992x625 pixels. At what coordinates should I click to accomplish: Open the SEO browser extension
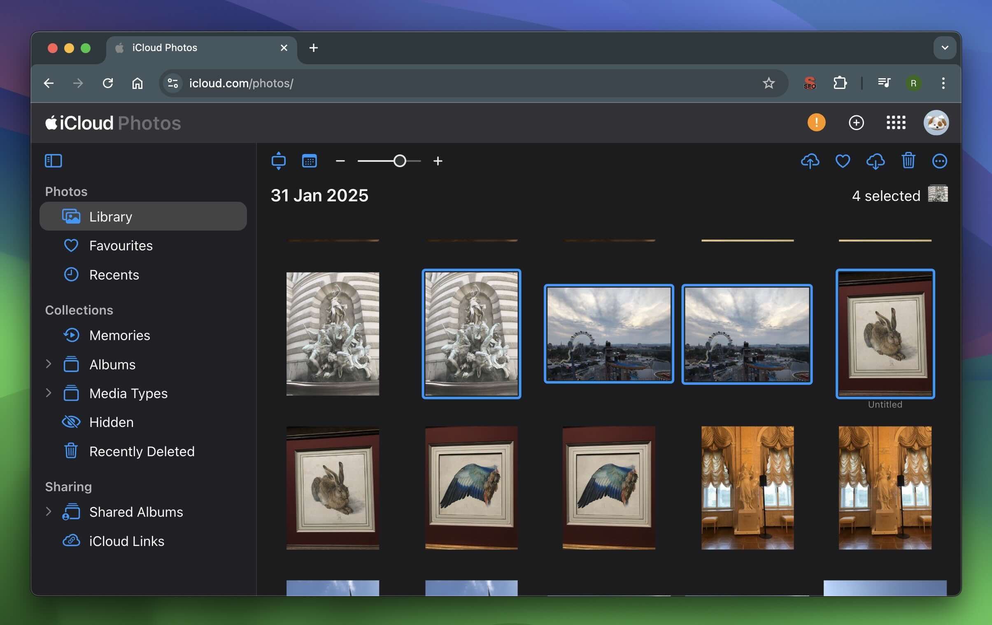(x=809, y=83)
